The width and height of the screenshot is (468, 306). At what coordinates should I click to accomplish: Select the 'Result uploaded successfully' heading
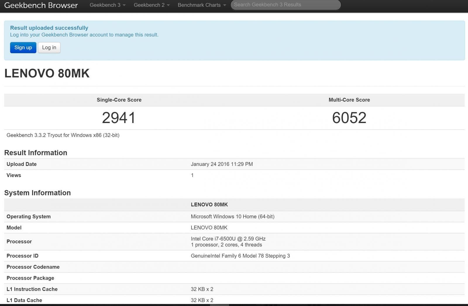click(x=49, y=28)
